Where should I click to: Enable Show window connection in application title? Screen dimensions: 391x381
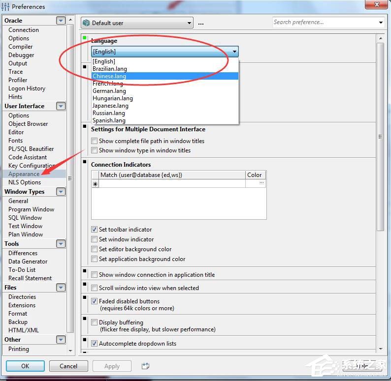coord(94,275)
